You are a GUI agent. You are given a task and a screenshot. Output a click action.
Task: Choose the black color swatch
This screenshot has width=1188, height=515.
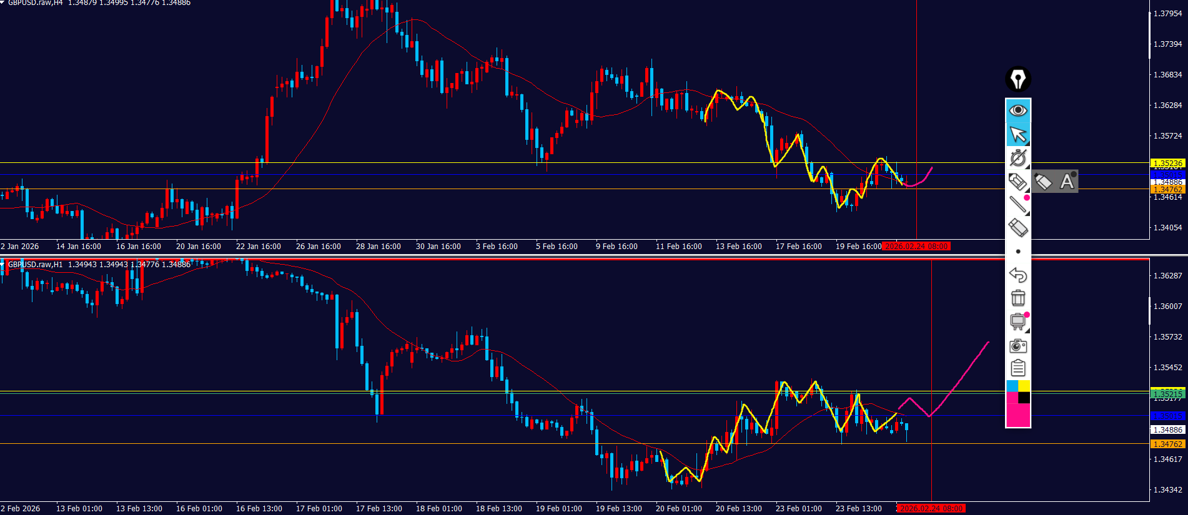(x=1024, y=398)
